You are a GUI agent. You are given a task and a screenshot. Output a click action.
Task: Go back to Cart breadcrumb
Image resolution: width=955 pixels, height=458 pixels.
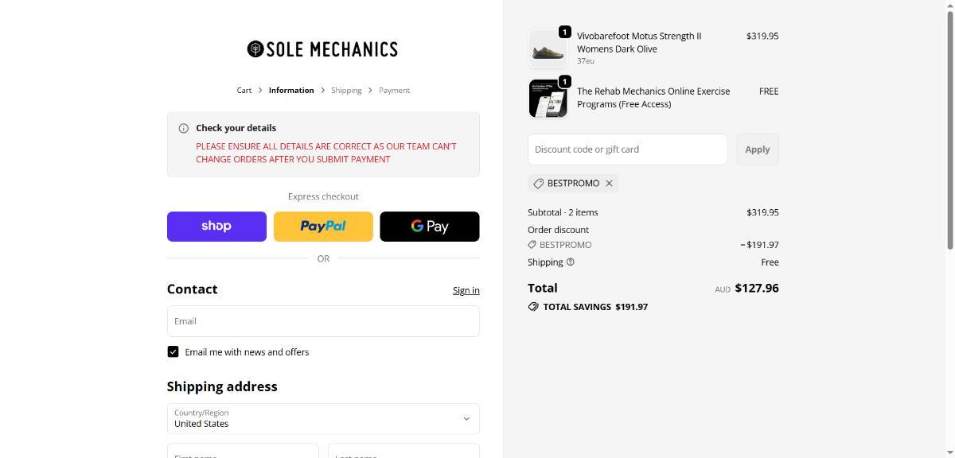pyautogui.click(x=244, y=91)
